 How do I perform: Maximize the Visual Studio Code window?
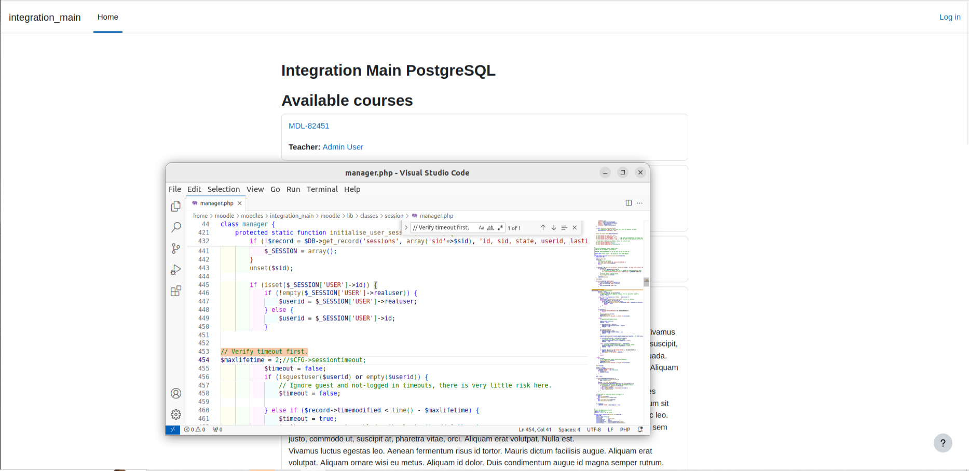pyautogui.click(x=623, y=173)
